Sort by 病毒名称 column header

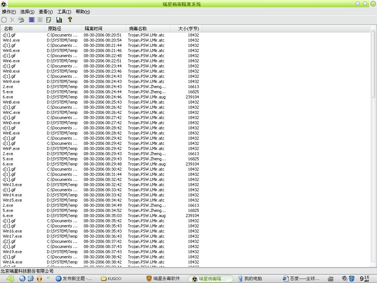pos(148,29)
